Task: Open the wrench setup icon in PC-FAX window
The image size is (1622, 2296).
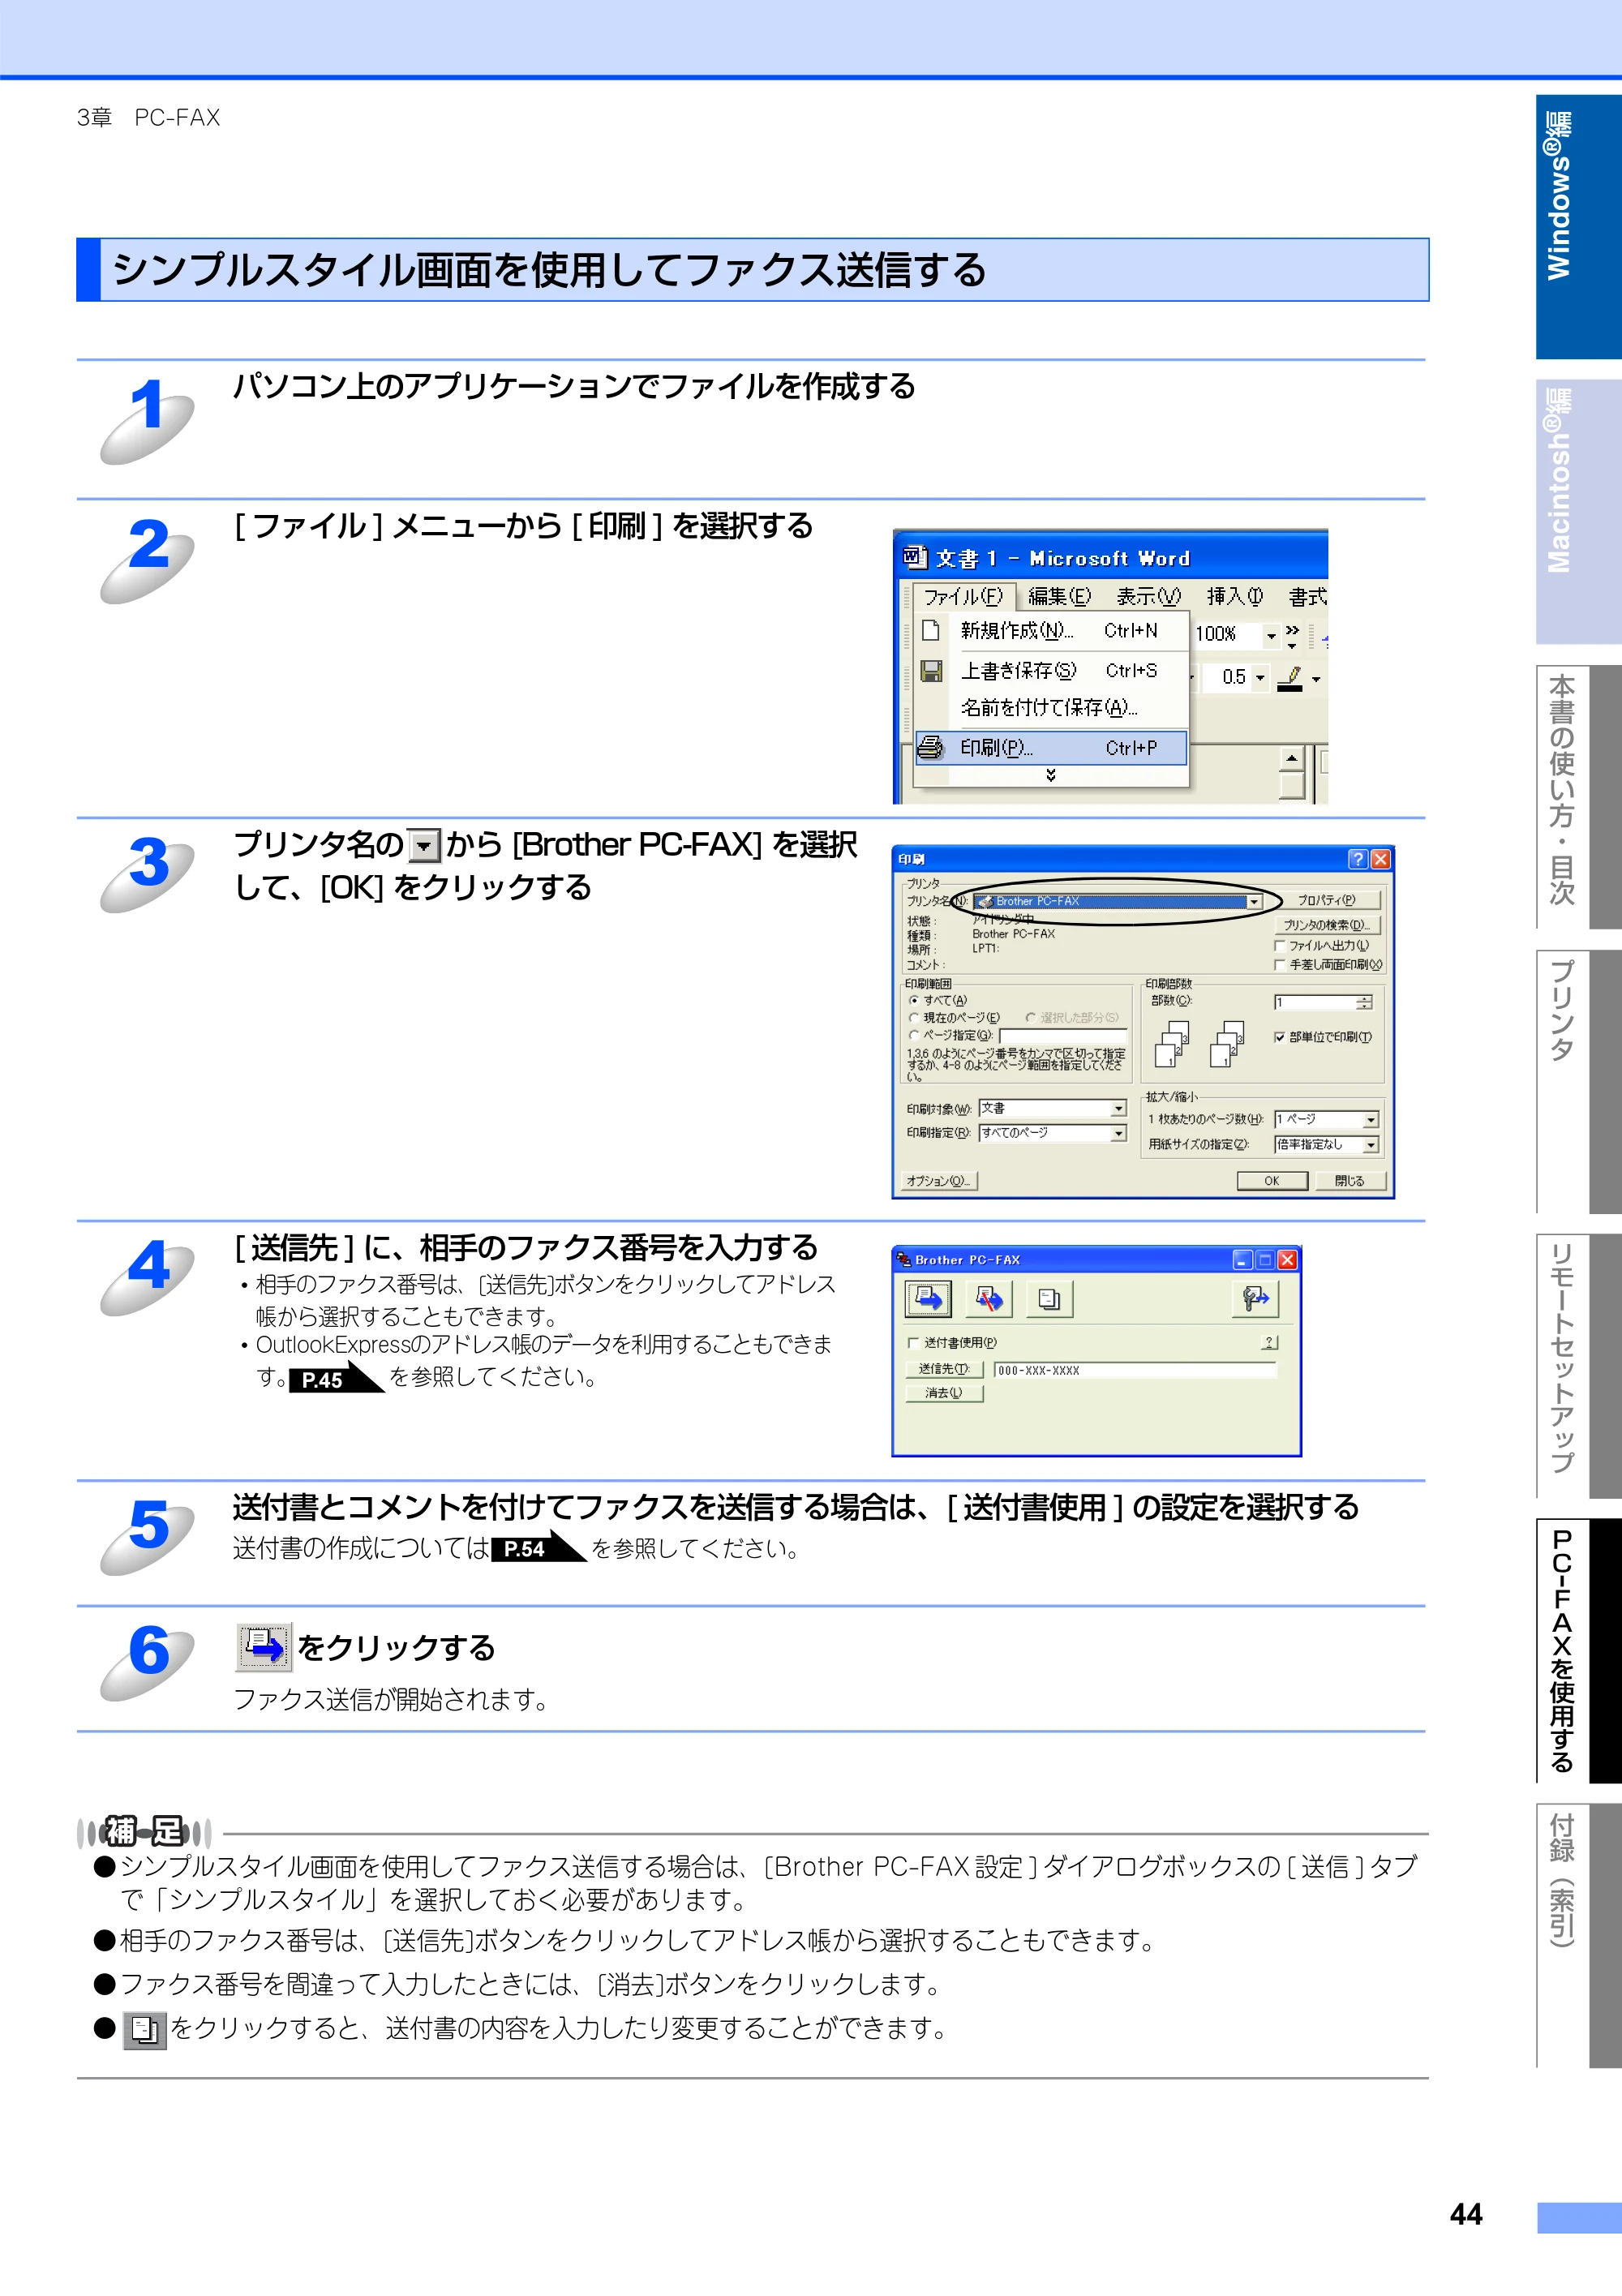Action: [1255, 1298]
